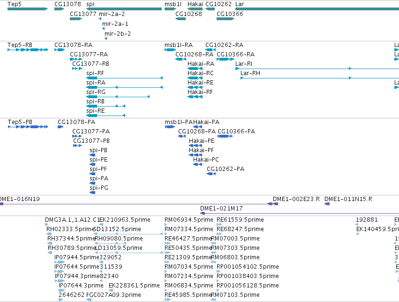399x302 pixels.
Task: Select the CG13077-RB transcript
Action: [77, 69]
